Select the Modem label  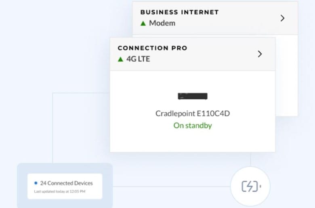point(162,23)
